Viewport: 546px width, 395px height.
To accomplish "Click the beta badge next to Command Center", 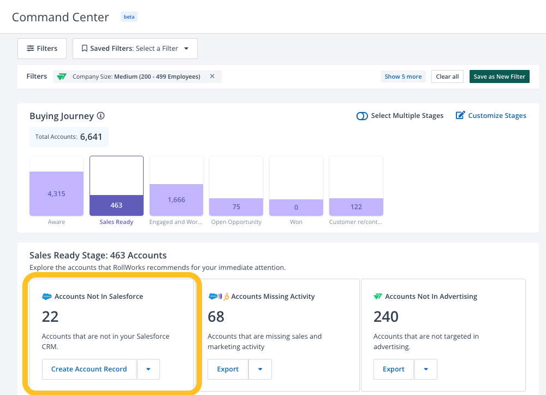I will click(x=129, y=17).
